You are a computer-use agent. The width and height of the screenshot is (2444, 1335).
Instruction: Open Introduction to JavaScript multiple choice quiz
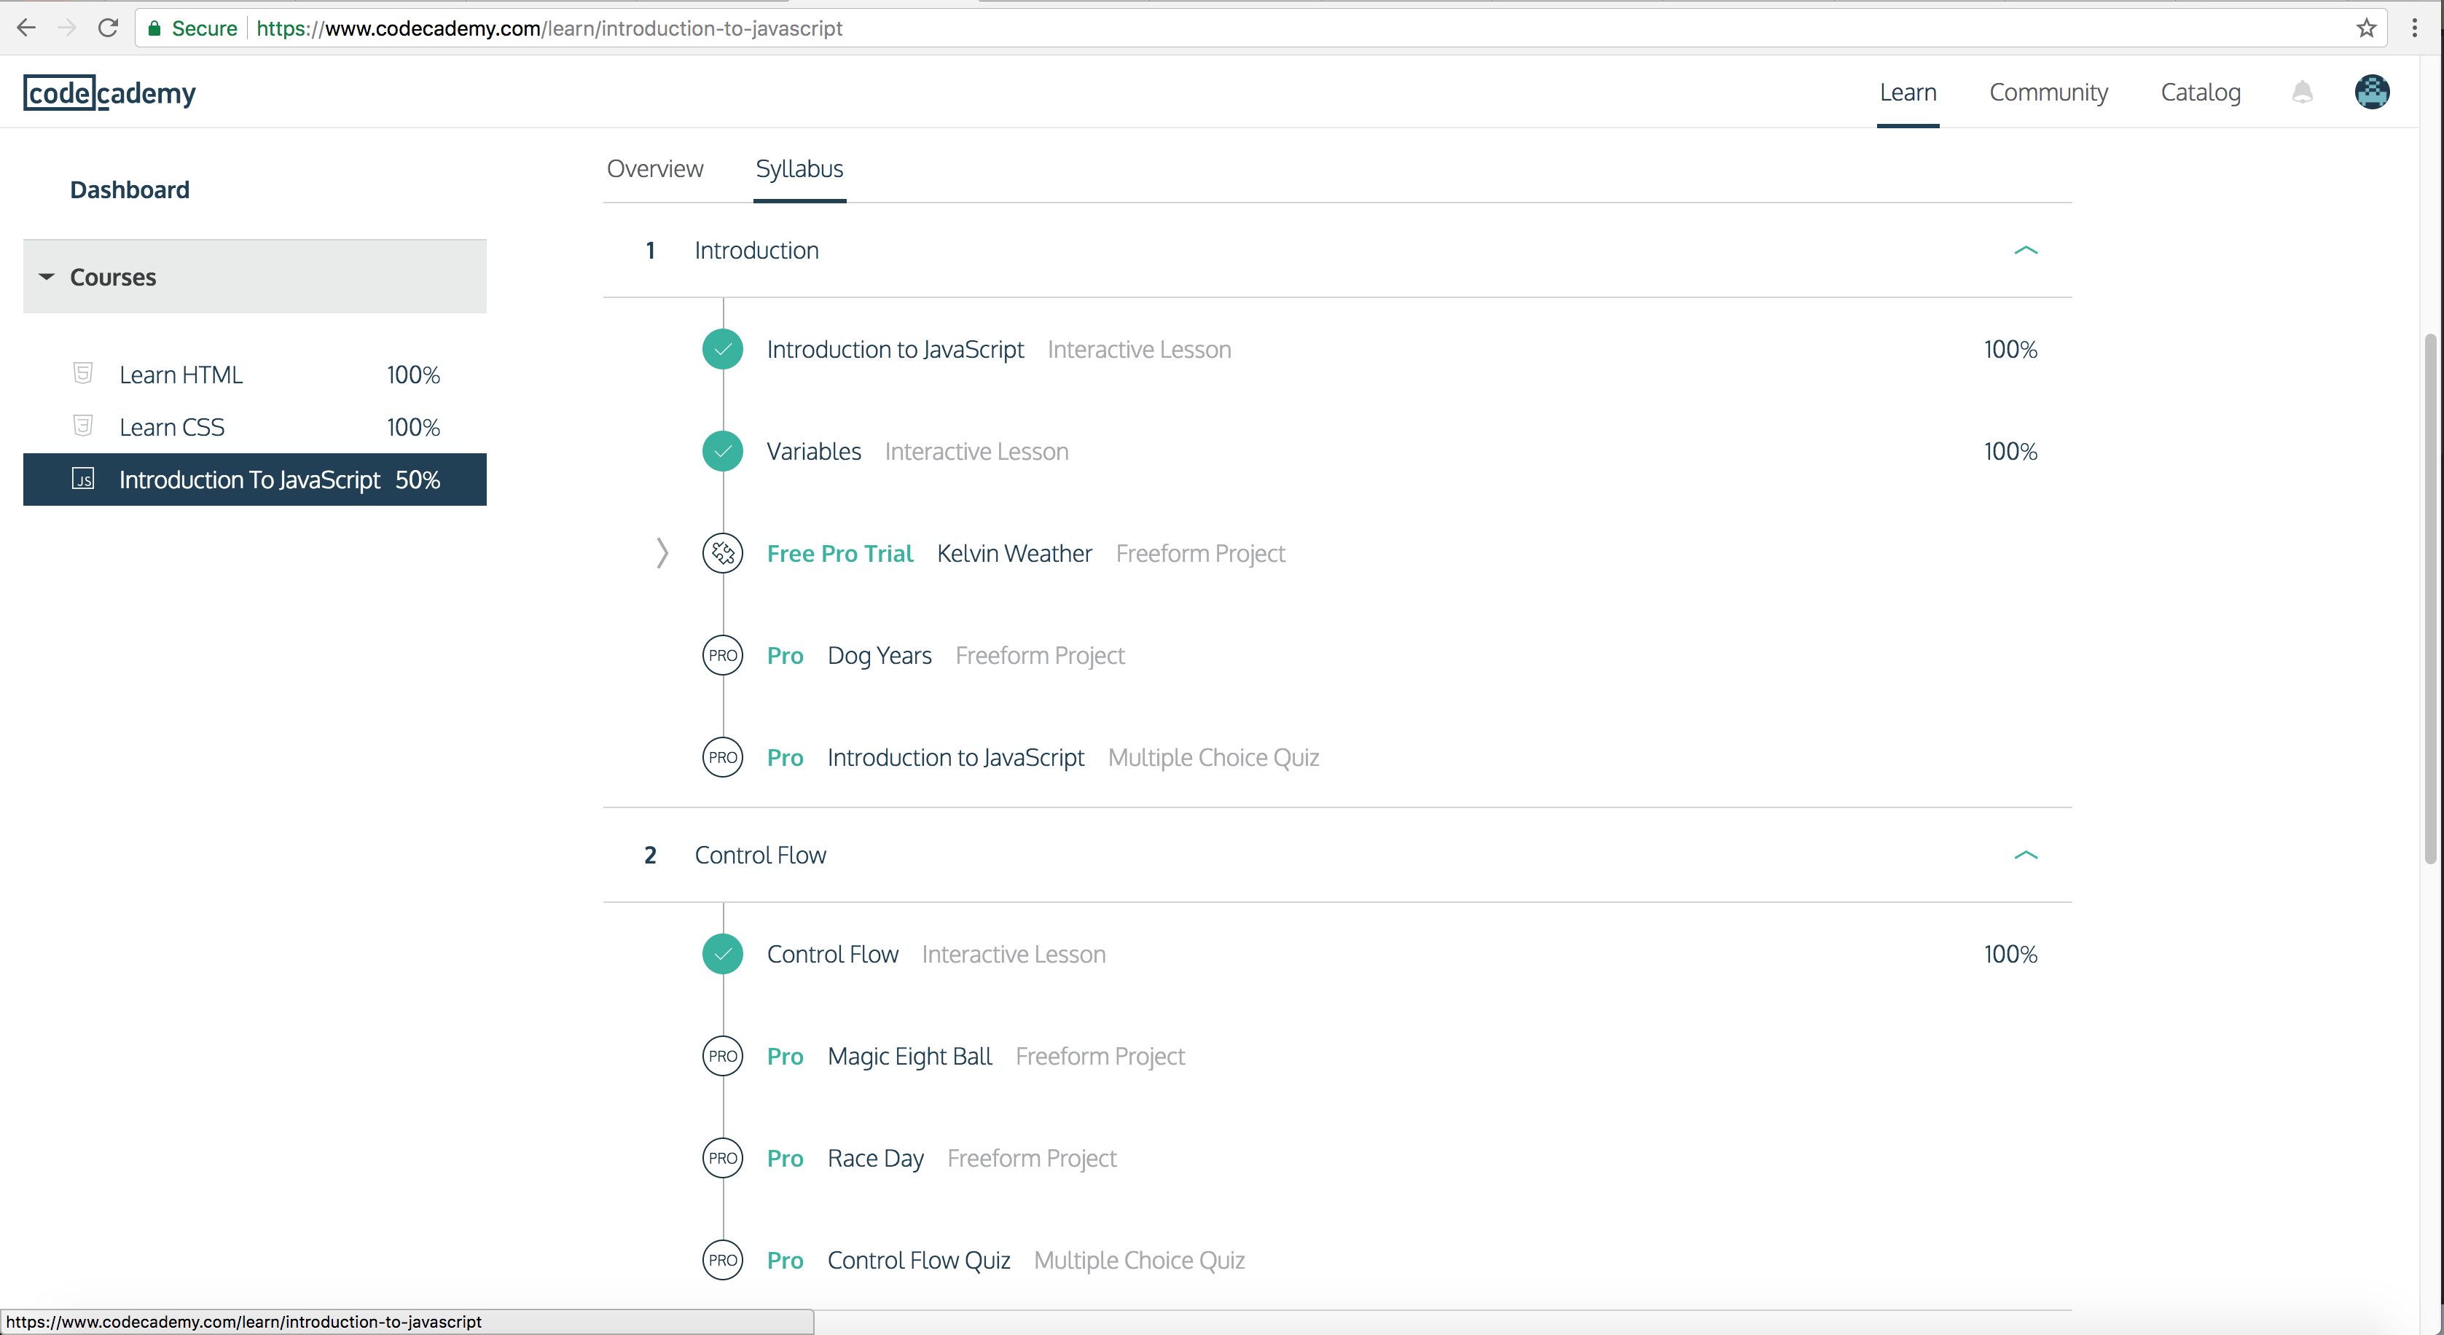point(955,757)
